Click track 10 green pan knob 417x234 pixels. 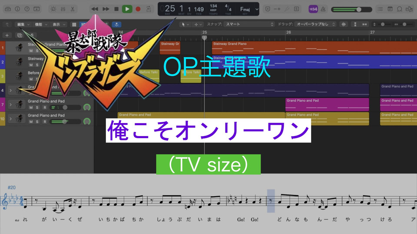point(87,121)
